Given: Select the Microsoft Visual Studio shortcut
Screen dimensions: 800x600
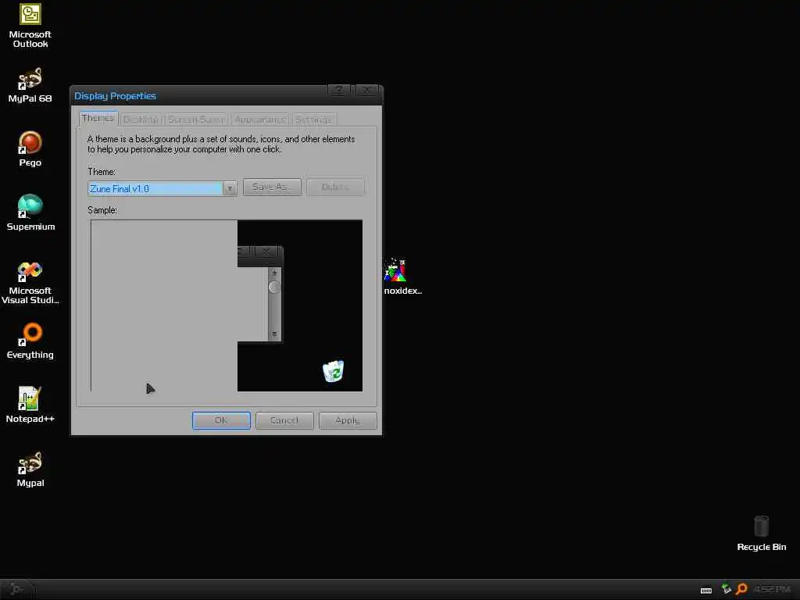Looking at the screenshot, I should click(30, 283).
